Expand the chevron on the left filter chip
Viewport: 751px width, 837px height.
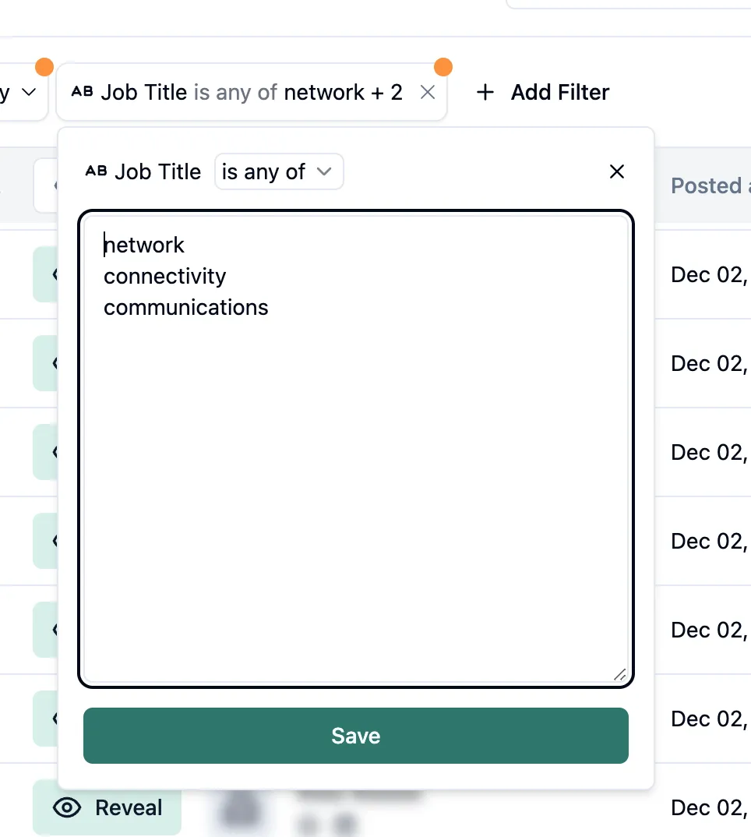click(29, 92)
